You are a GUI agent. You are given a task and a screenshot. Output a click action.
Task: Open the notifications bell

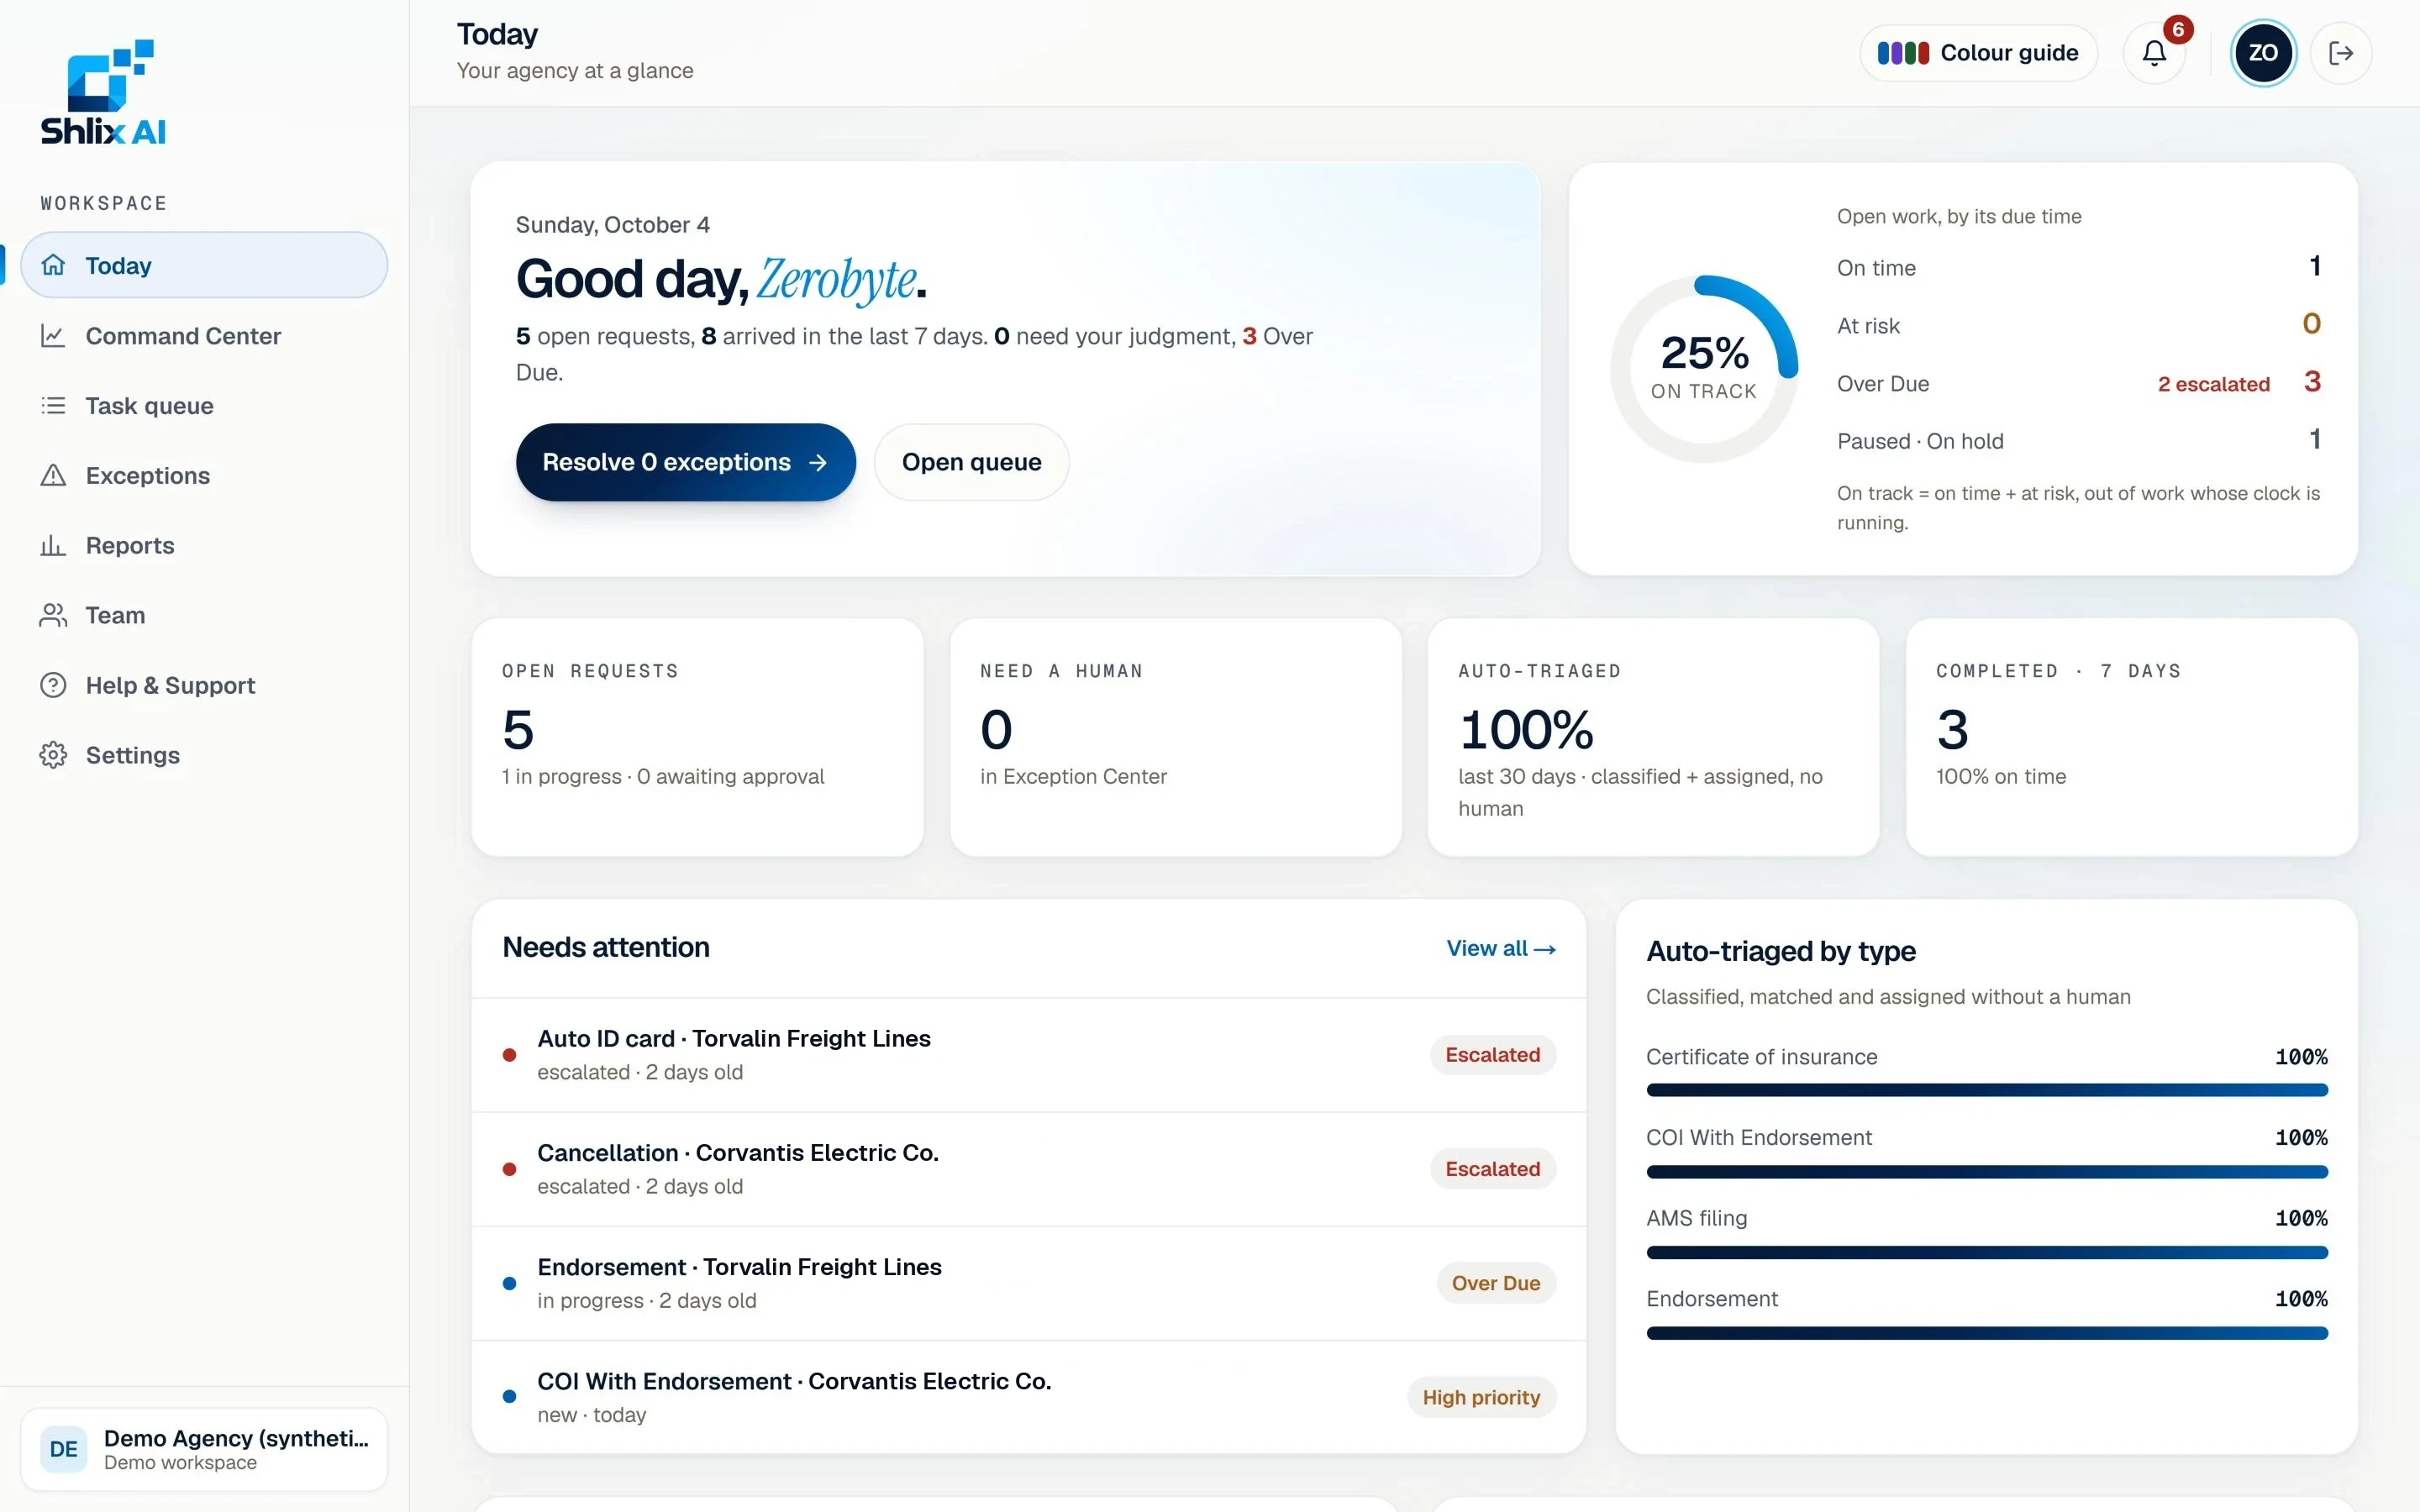tap(2154, 53)
